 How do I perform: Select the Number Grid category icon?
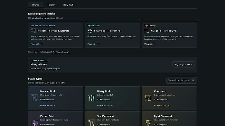(x=35, y=98)
